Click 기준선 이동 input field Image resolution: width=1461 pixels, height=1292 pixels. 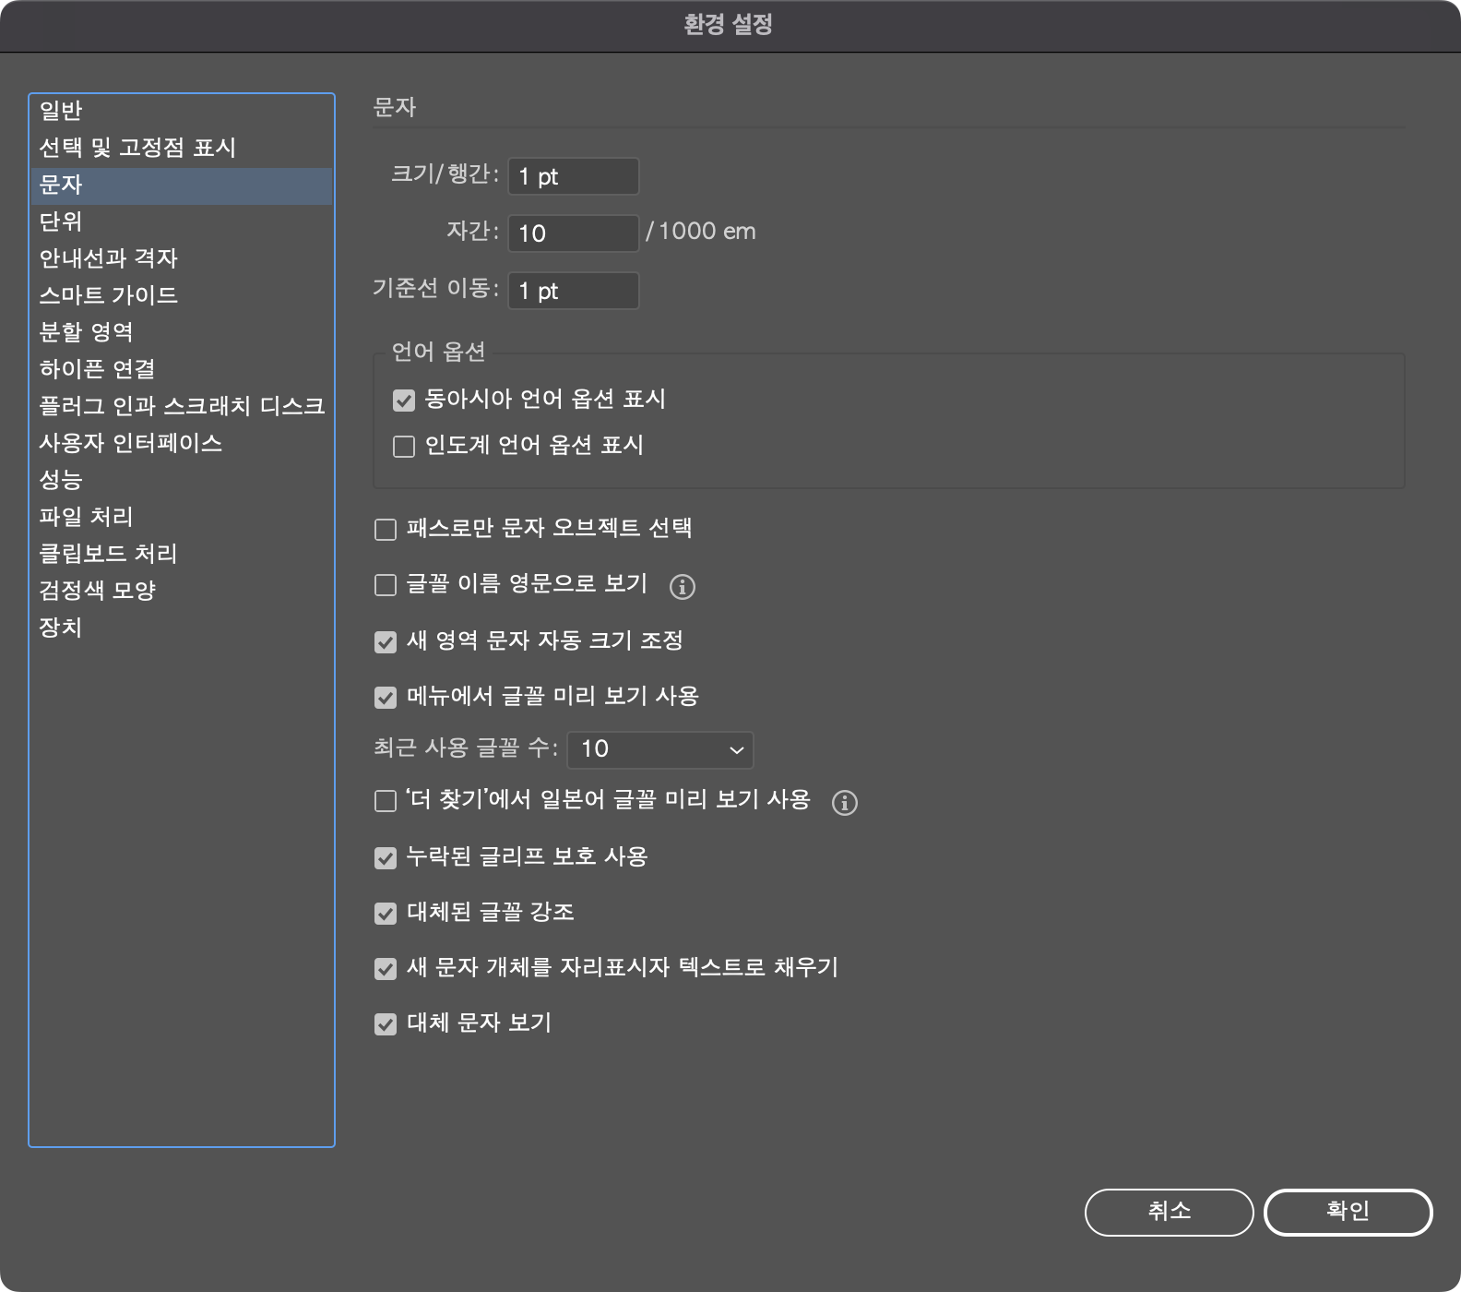pos(574,291)
